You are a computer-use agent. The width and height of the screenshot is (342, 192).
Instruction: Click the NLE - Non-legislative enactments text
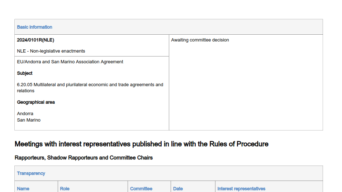[x=51, y=51]
